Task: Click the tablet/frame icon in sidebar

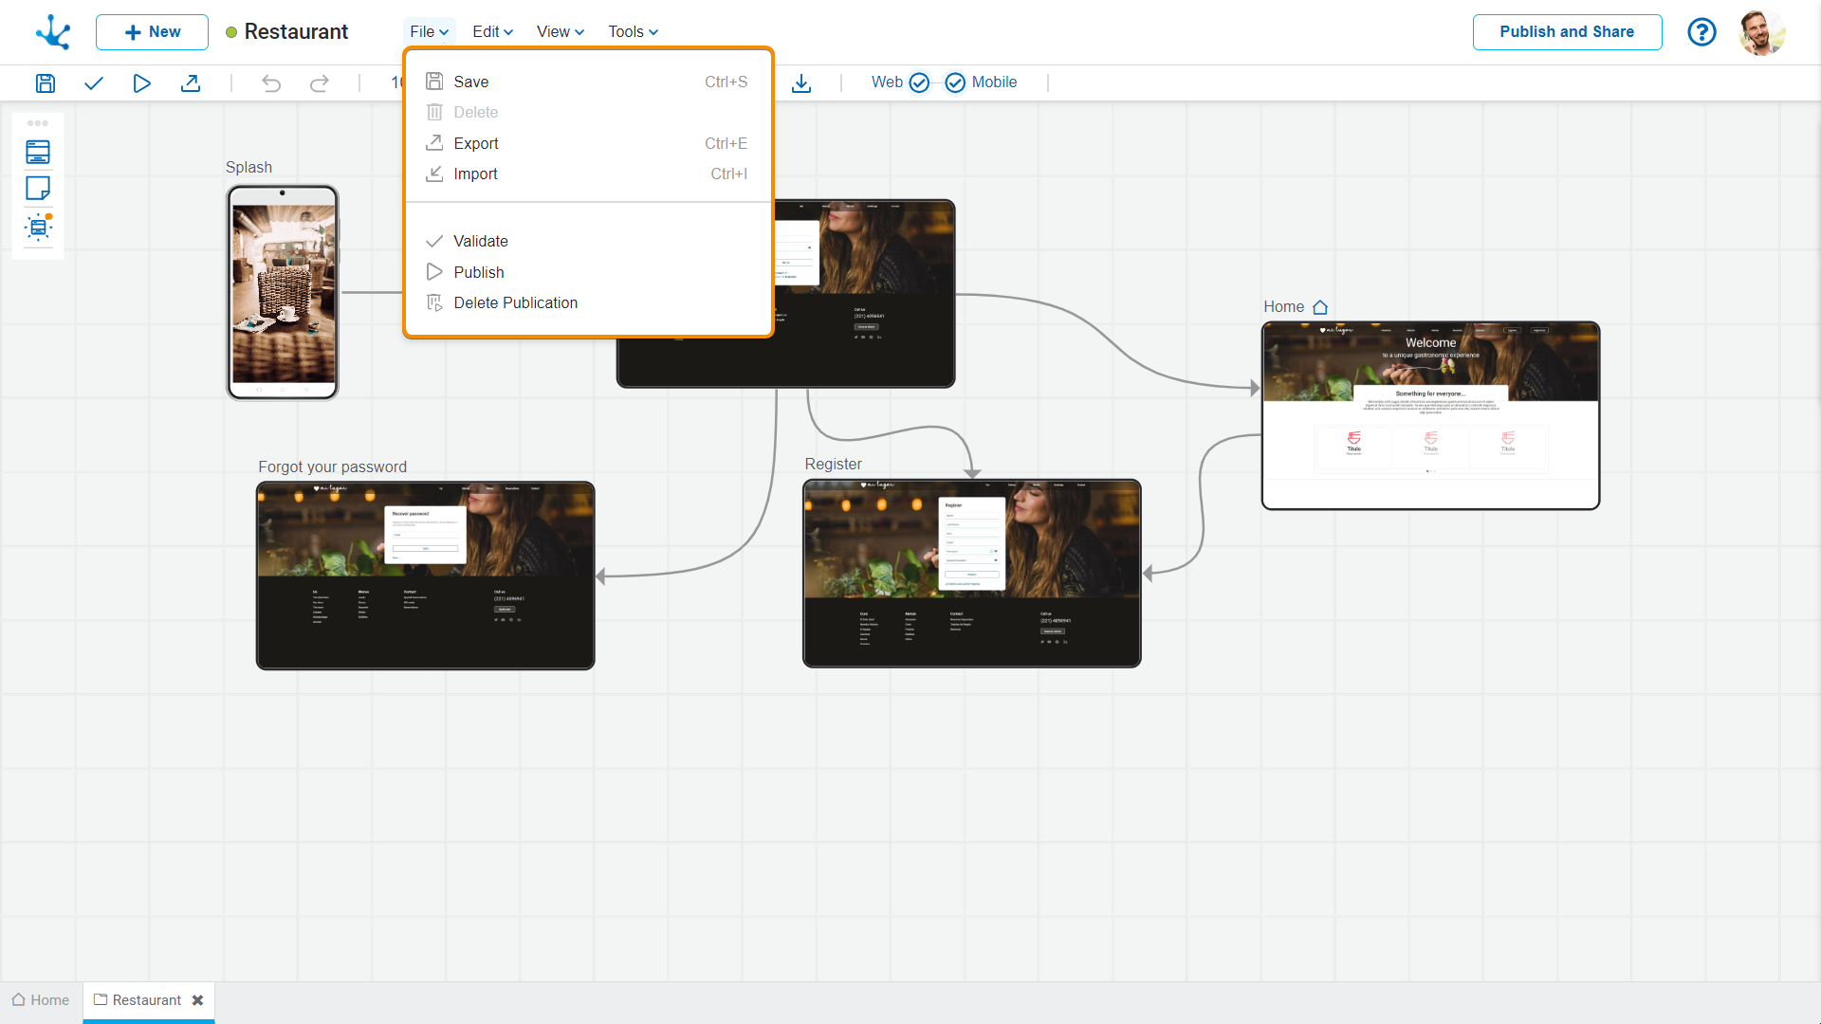Action: [x=38, y=190]
